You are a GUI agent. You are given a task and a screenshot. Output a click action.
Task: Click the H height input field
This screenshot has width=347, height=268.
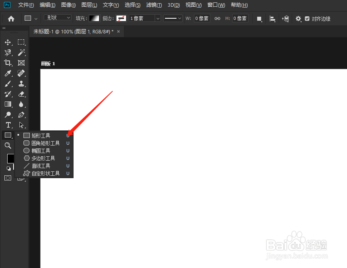click(x=240, y=18)
